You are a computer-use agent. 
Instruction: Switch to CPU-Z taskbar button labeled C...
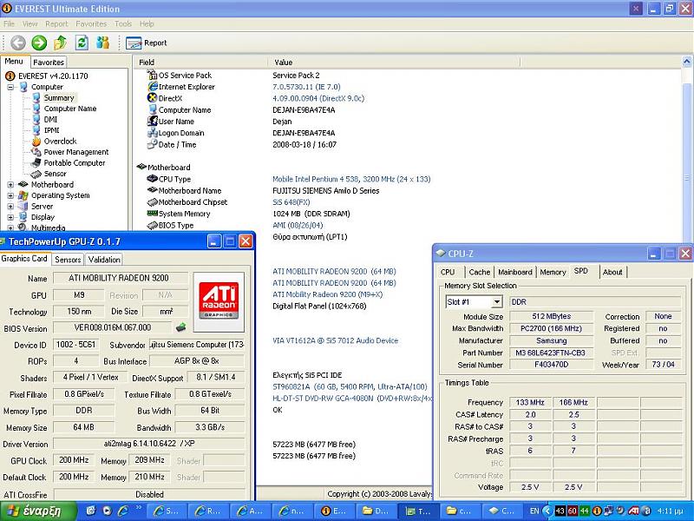pos(502,511)
